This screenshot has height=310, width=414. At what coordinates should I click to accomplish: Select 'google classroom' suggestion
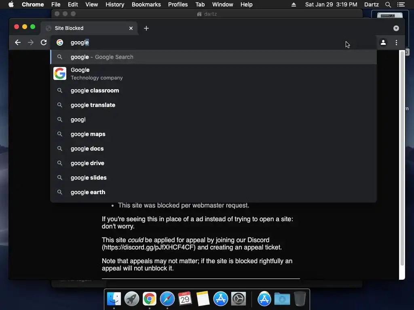coord(213,90)
